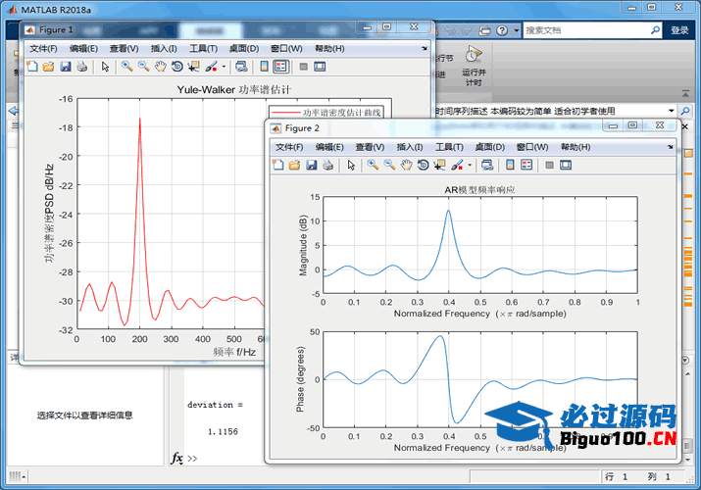
Task: Click the MATLAB window scrollbar down arrow
Action: pos(687,460)
